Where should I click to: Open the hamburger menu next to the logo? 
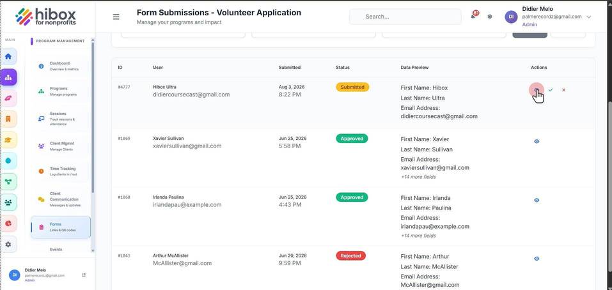click(x=116, y=17)
